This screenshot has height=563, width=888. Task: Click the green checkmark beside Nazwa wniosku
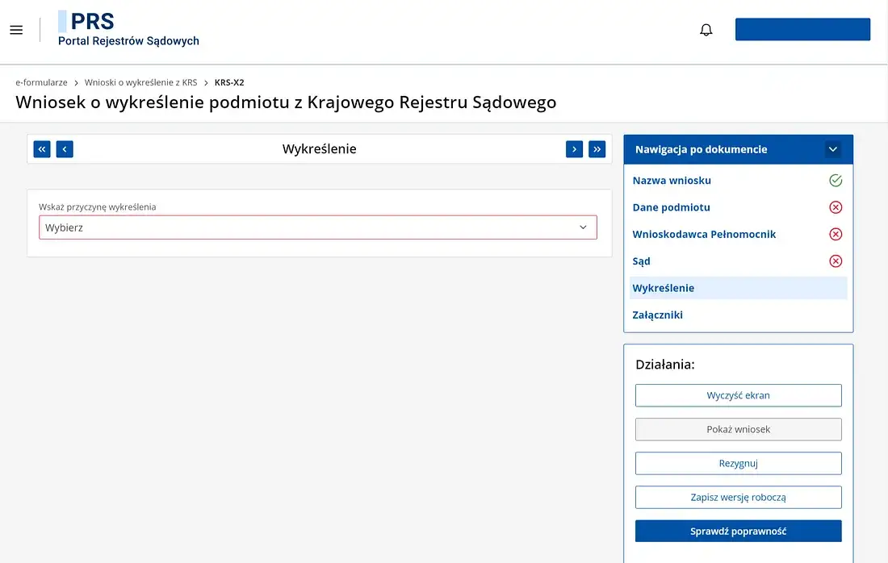point(835,180)
